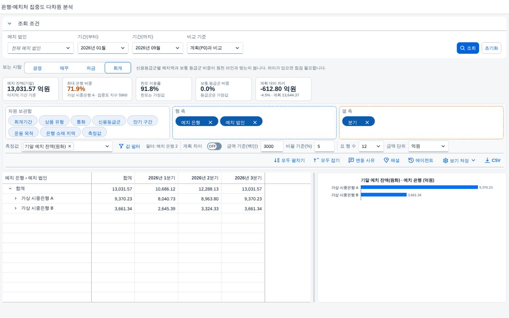The height and width of the screenshot is (318, 509).
Task: Collapse the 조회 조건 panel chevron
Action: coord(9,24)
